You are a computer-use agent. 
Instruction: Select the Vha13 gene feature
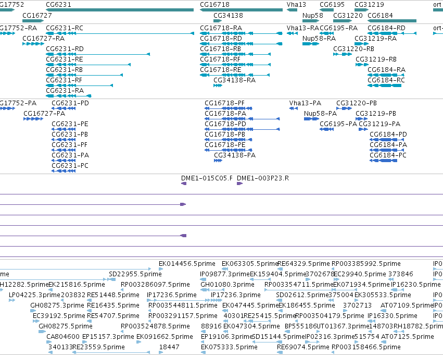pos(292,10)
